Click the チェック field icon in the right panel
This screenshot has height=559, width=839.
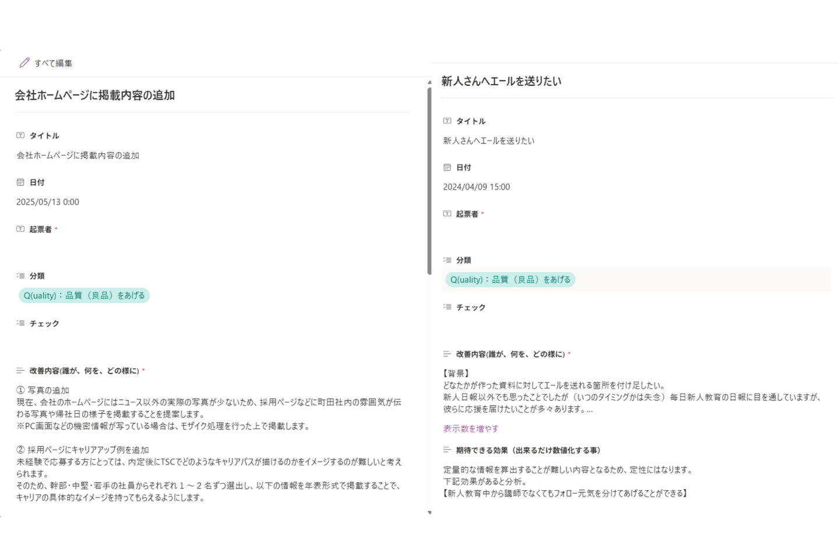pos(447,307)
